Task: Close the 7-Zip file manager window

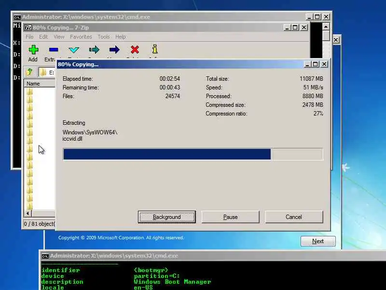Action: [x=304, y=28]
